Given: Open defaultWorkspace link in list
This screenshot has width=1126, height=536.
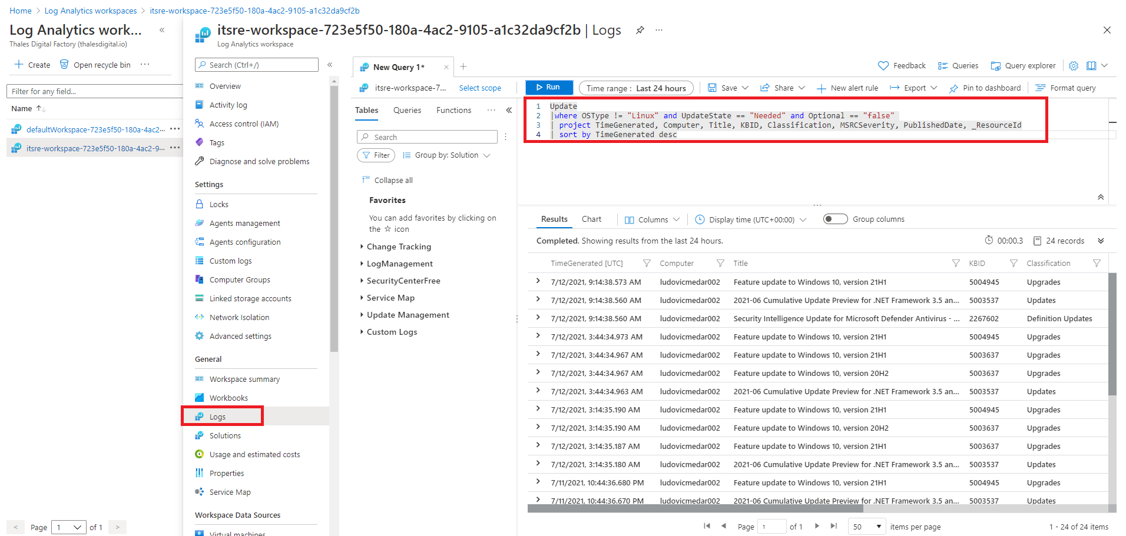Looking at the screenshot, I should (x=95, y=129).
